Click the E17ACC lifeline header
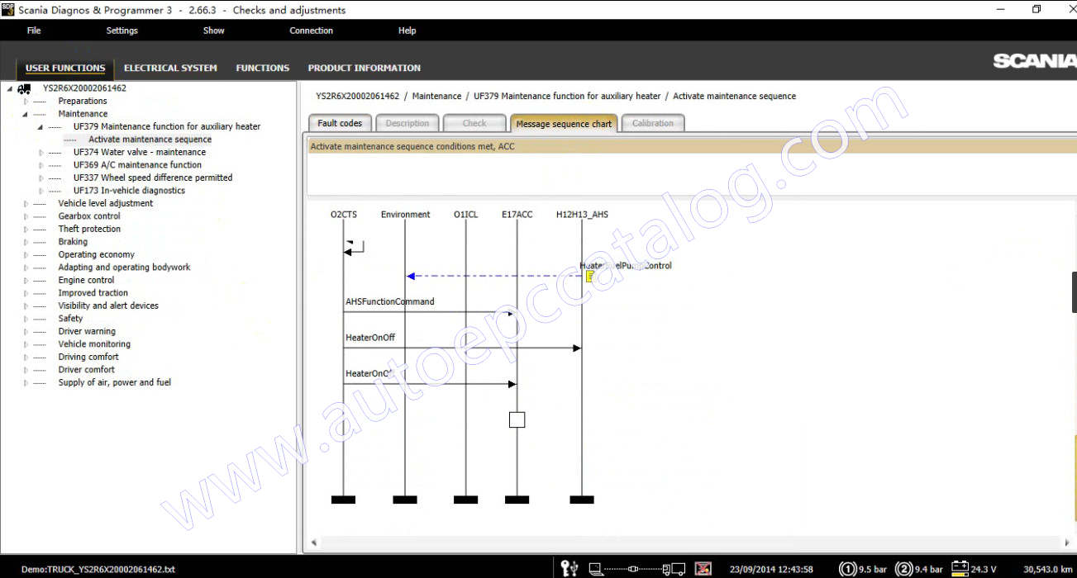The width and height of the screenshot is (1077, 578). click(x=517, y=215)
